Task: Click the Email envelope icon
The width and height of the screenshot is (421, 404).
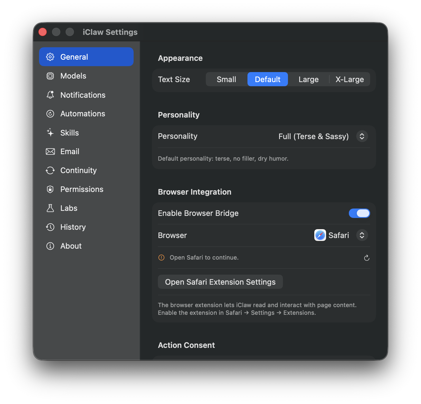Action: point(50,151)
